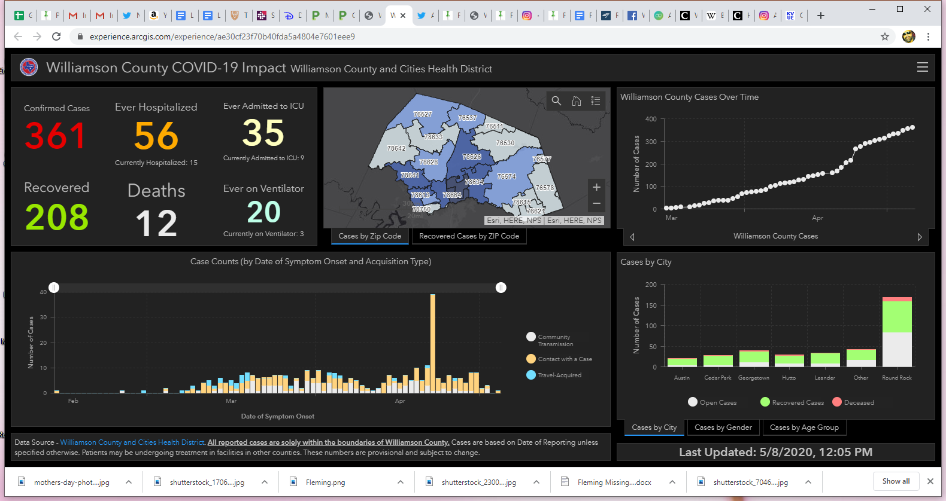Open the dashboard hamburger menu
Screen dimensions: 946x501
click(x=922, y=68)
